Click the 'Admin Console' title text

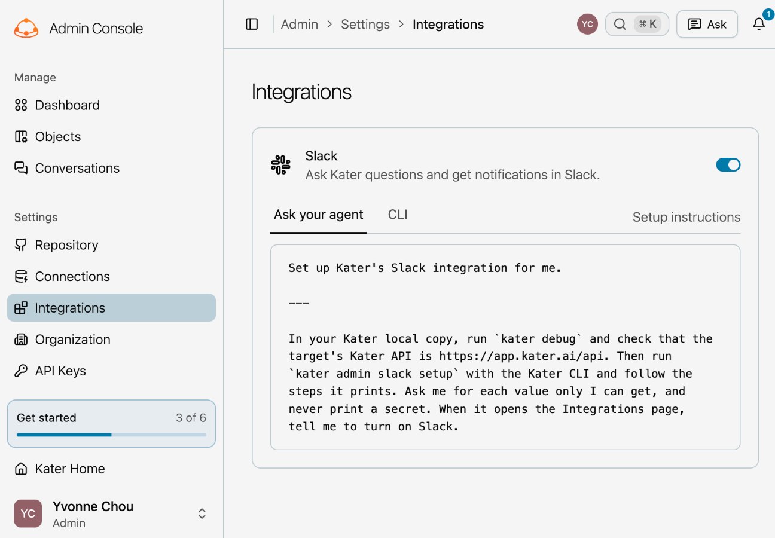96,29
